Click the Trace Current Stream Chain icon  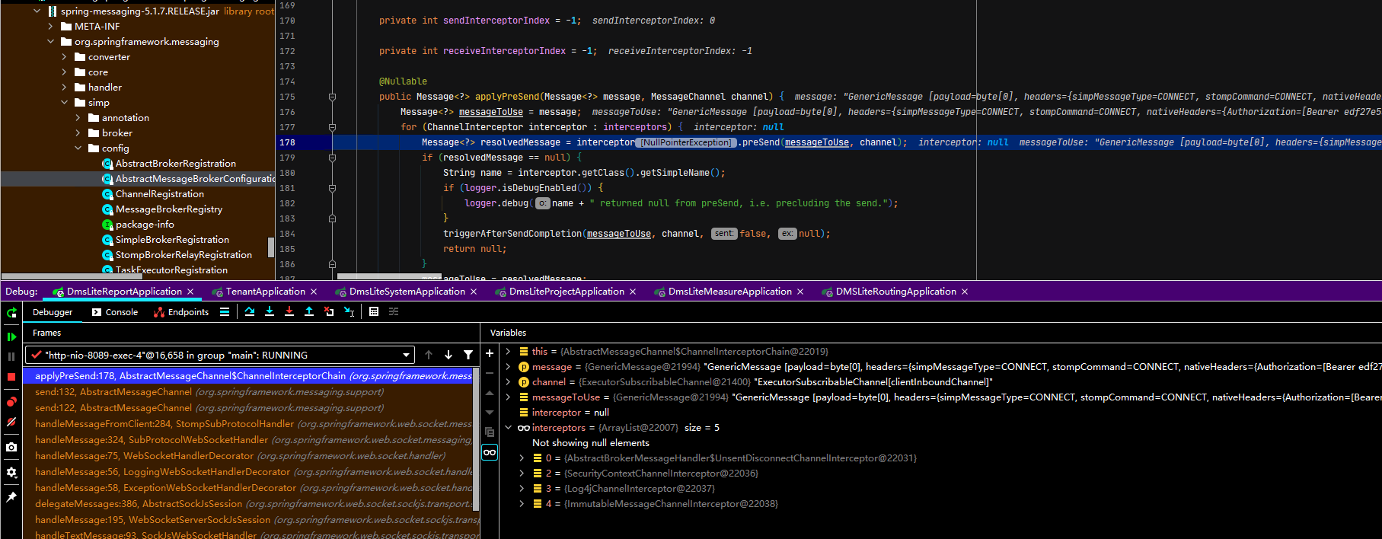tap(394, 311)
